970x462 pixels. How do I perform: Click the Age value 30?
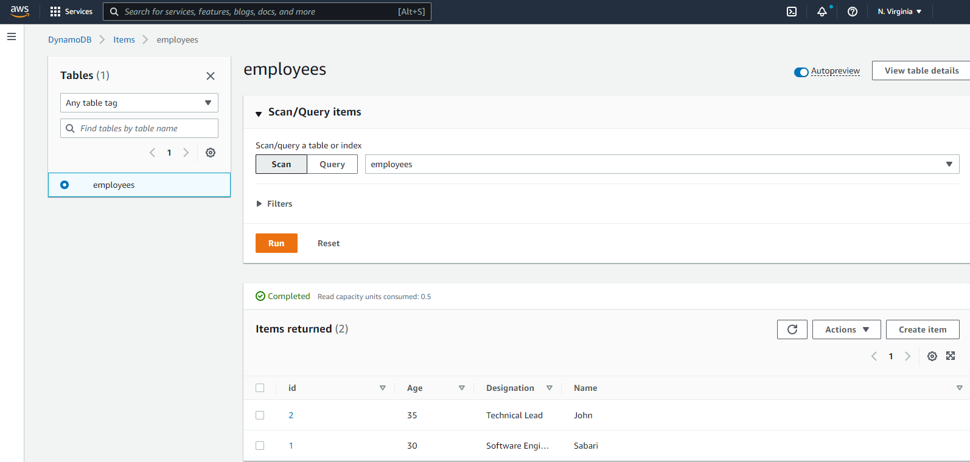coord(412,446)
